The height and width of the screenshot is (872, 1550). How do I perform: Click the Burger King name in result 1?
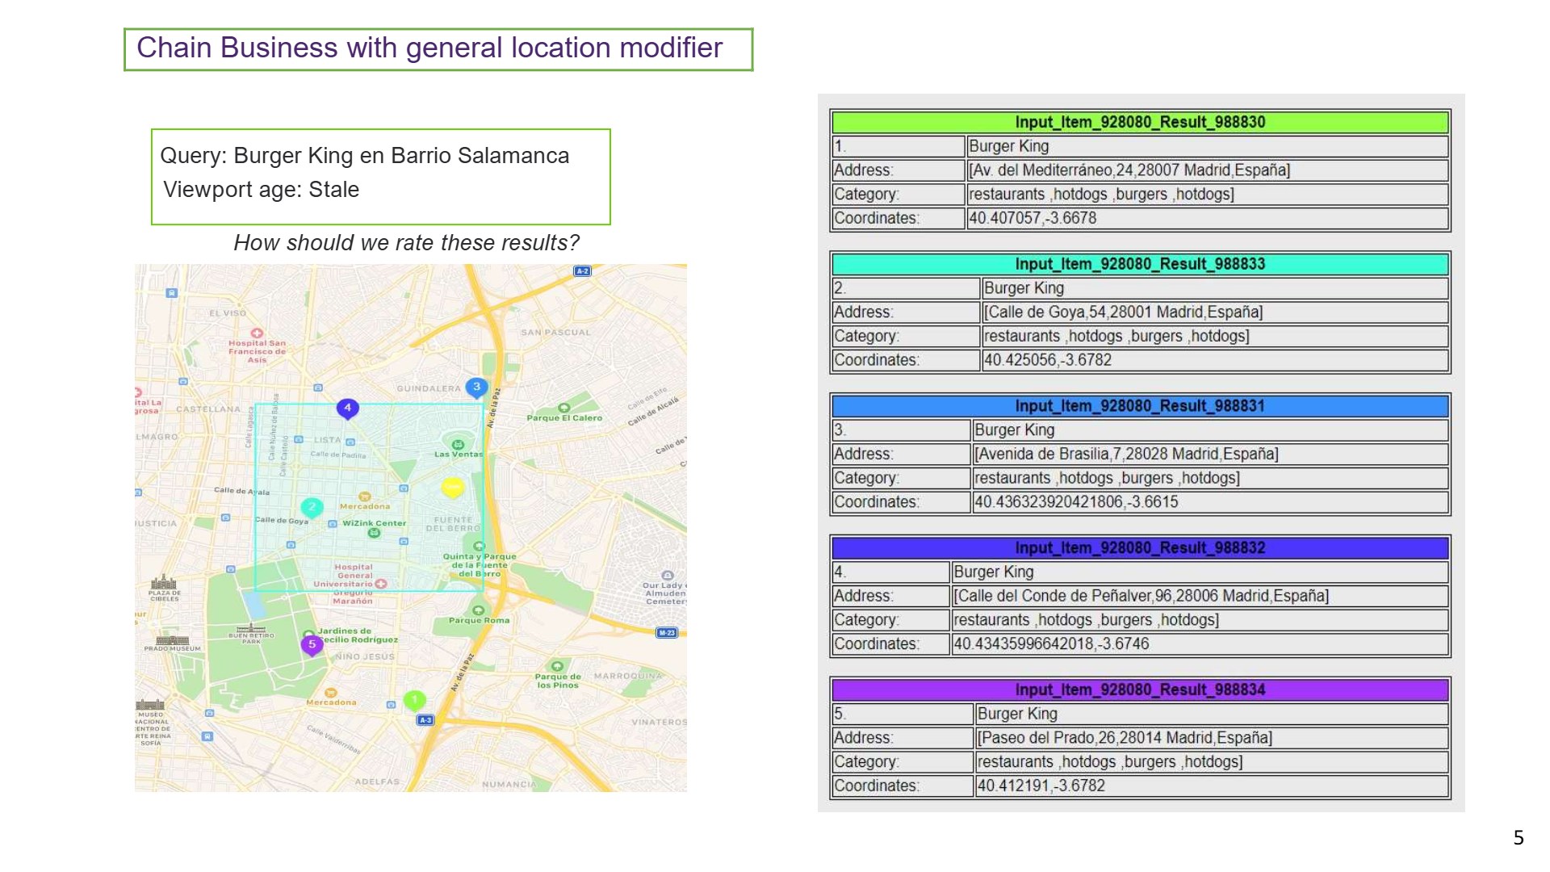(1009, 147)
